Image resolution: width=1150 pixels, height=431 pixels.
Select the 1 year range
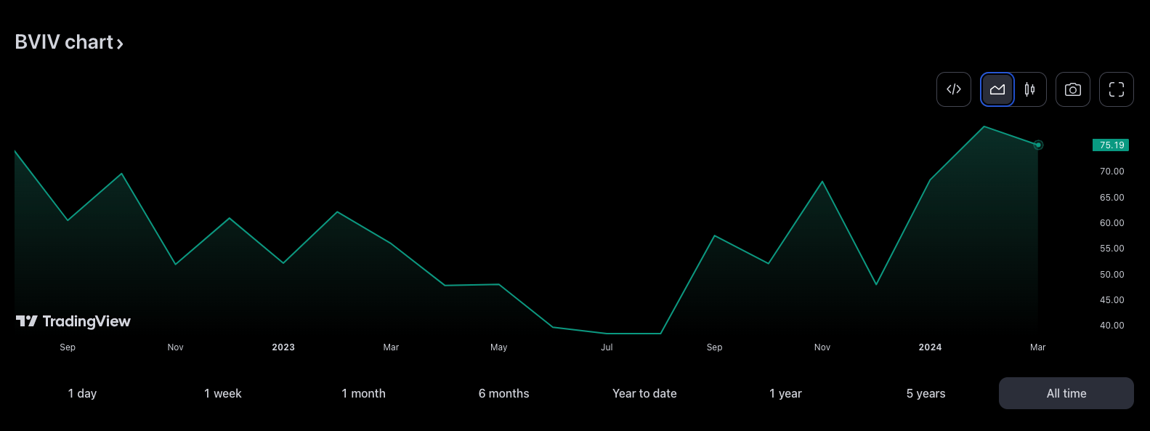click(785, 393)
